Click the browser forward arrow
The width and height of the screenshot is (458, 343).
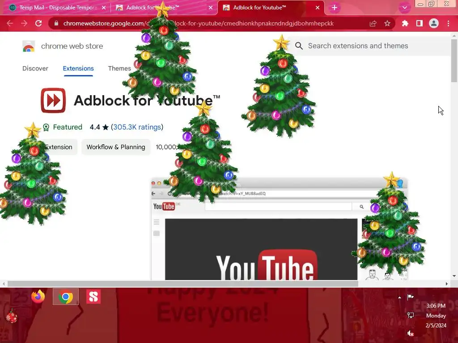coord(24,23)
